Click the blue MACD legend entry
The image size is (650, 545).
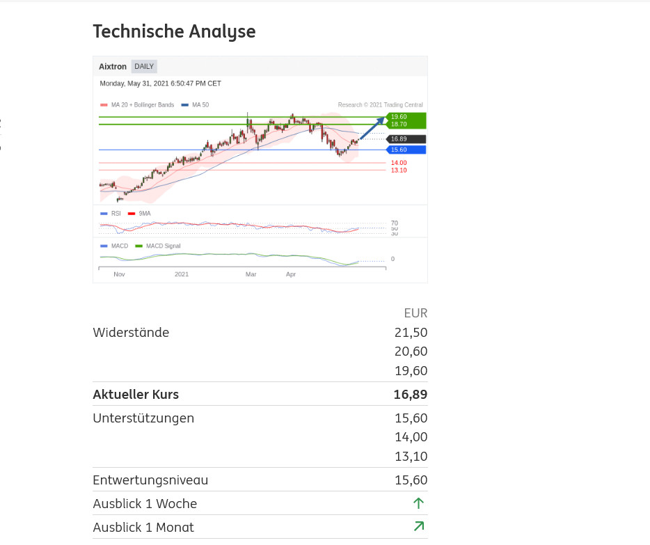[x=115, y=246]
